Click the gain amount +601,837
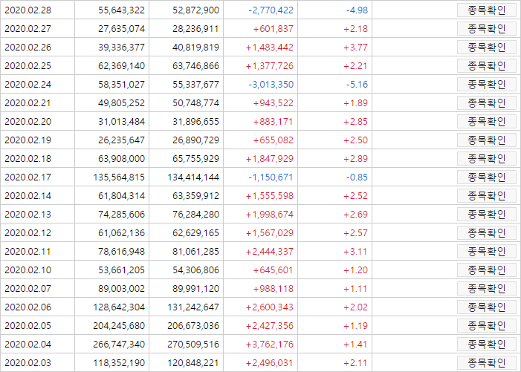Screen dimensions: 521x372 click(x=273, y=29)
